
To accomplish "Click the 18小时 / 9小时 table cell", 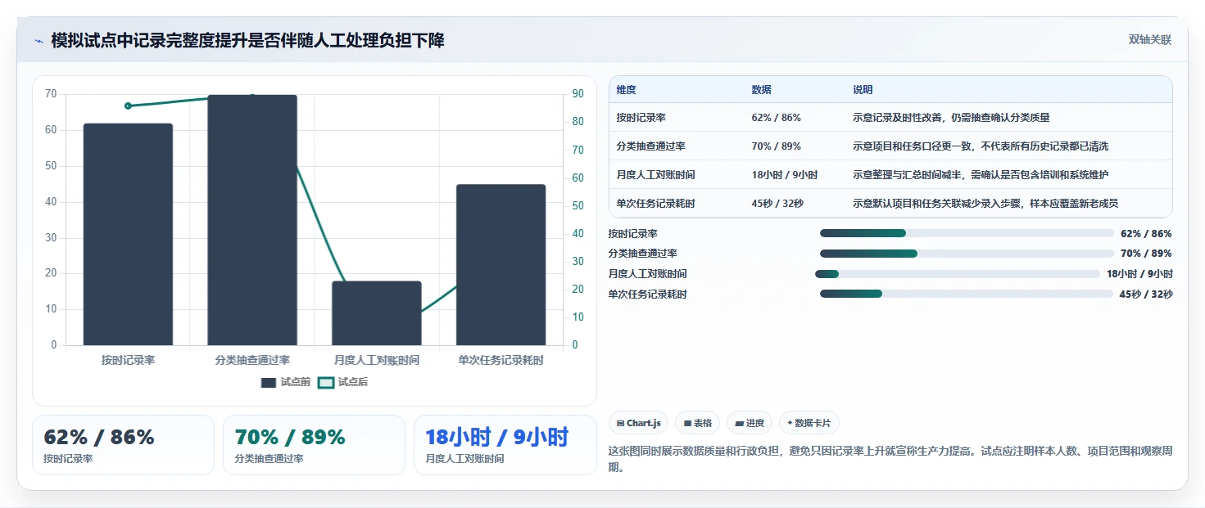I will click(785, 175).
